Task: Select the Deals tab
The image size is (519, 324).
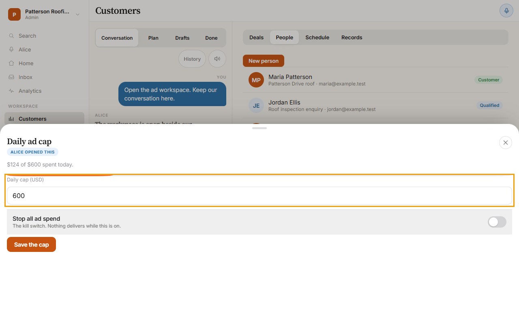Action: [256, 37]
